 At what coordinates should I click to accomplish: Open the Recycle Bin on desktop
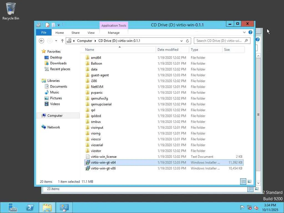pos(11,11)
